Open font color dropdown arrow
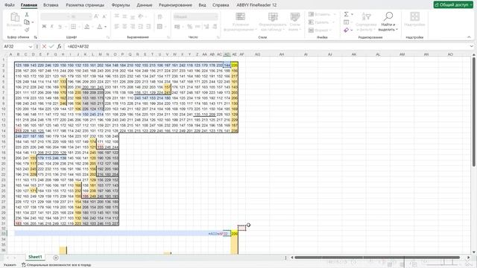Screen dimensions: 477x268 (106, 27)
